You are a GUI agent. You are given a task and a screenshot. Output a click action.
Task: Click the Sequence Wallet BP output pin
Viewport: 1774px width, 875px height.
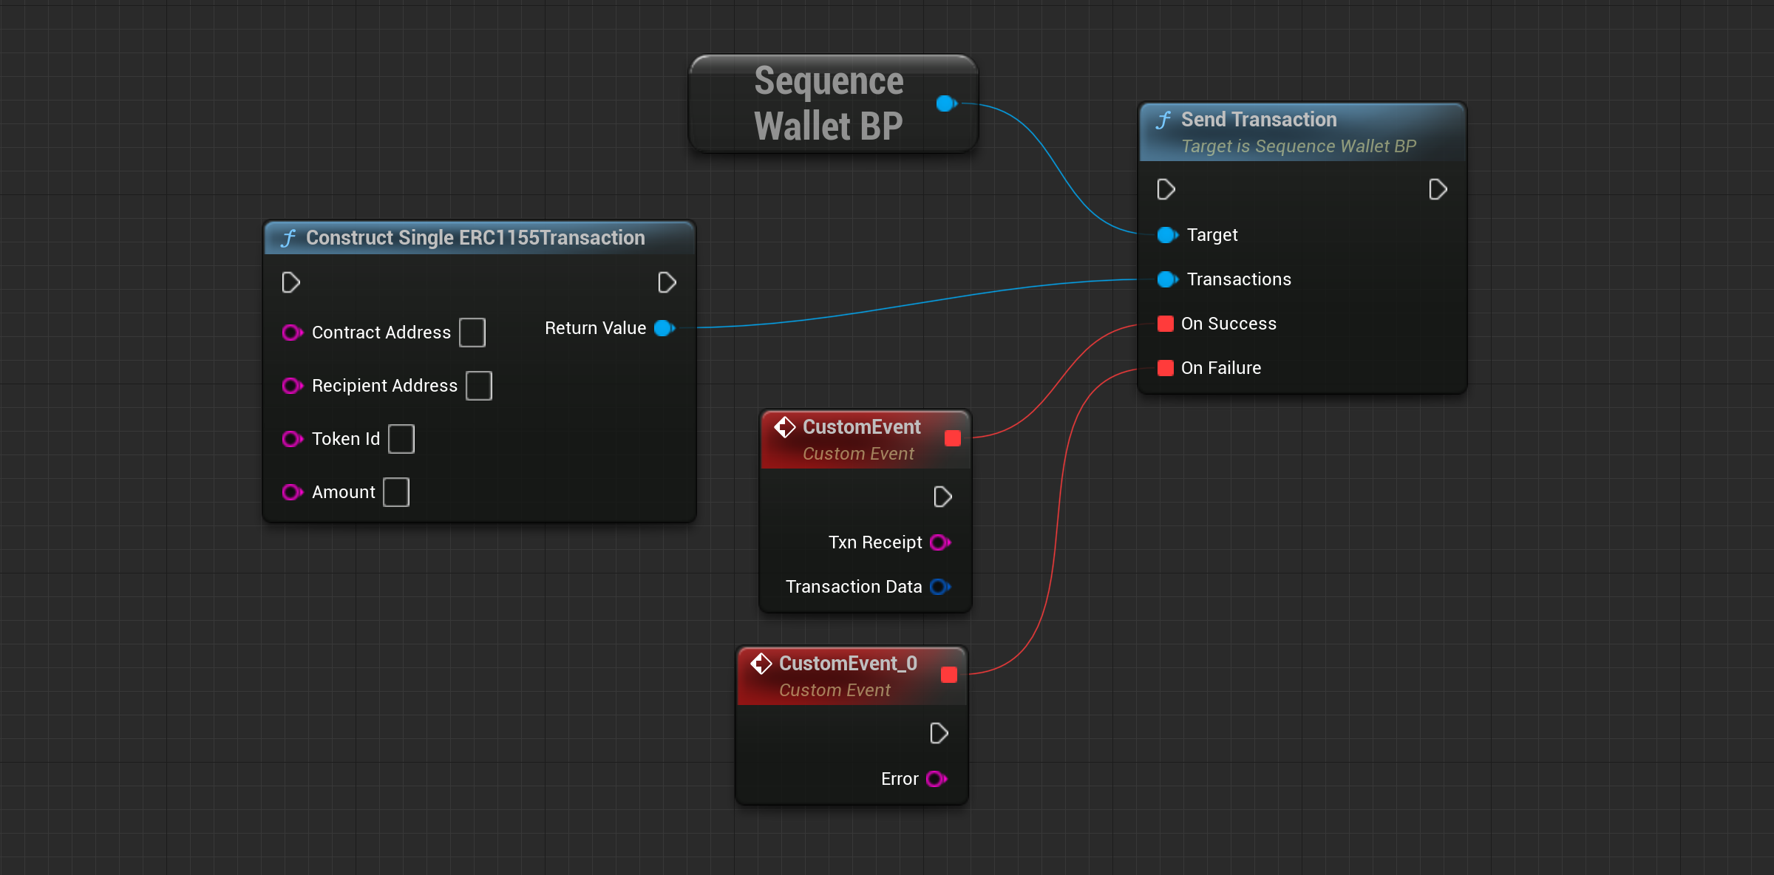click(x=945, y=103)
